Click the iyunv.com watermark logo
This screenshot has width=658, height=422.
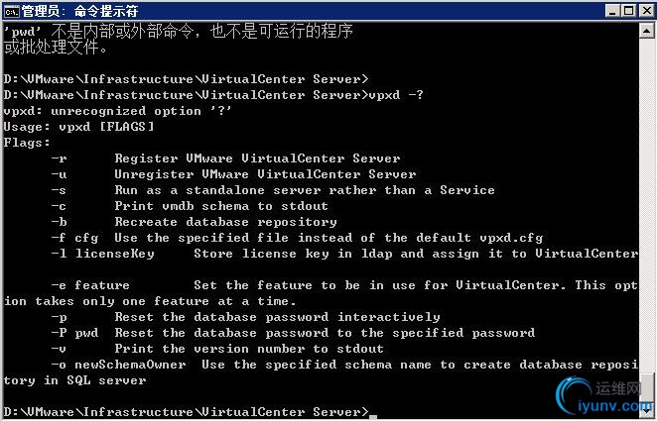(x=604, y=397)
